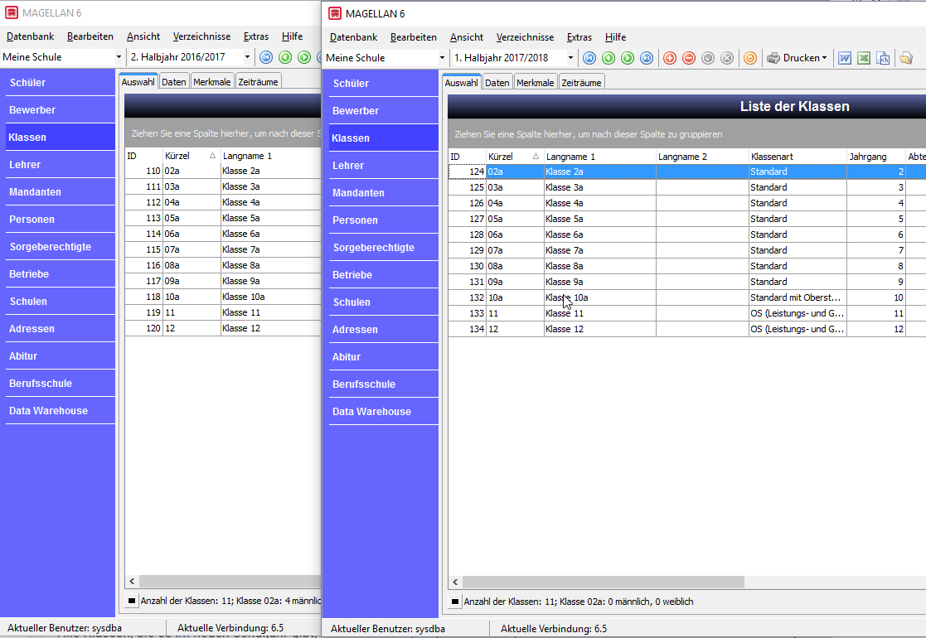The width and height of the screenshot is (926, 638).
Task: Open Betriebe in right window sidebar
Action: click(x=383, y=275)
